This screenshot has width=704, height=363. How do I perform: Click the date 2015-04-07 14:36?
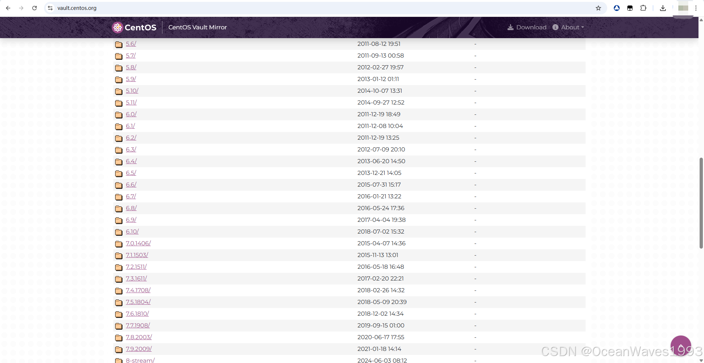pos(381,243)
